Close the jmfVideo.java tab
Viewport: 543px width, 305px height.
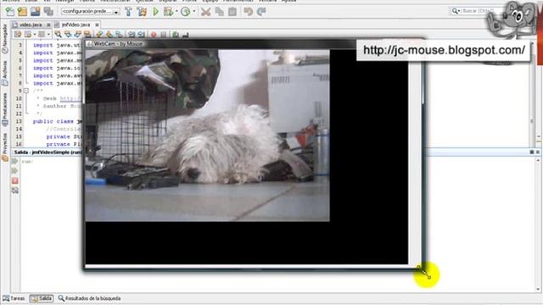(x=97, y=25)
